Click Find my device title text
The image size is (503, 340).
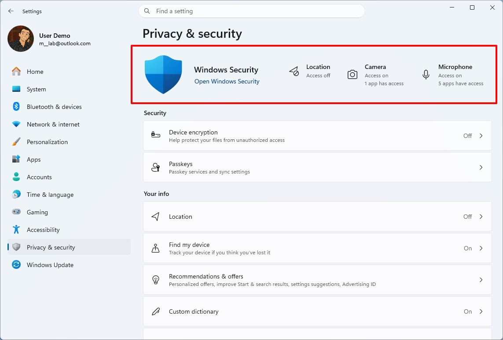coord(189,245)
